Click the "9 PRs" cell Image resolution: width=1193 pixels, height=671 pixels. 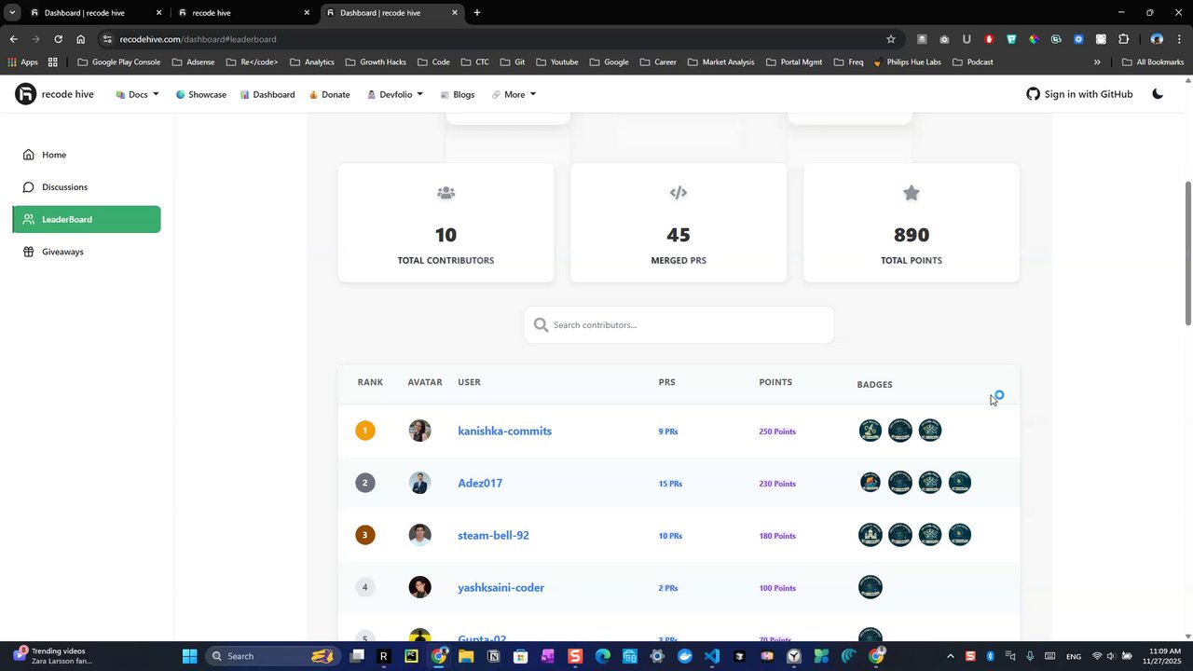coord(668,431)
